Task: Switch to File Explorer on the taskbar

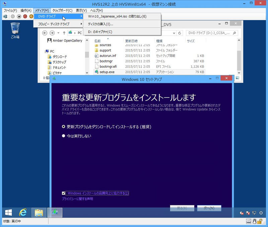Action: 39,213
